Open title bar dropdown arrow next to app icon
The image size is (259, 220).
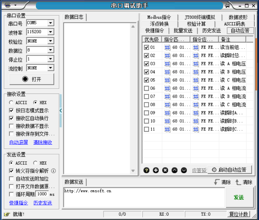point(15,5)
